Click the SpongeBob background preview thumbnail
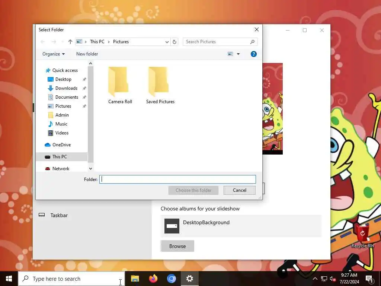The image size is (381, 286). [273, 108]
